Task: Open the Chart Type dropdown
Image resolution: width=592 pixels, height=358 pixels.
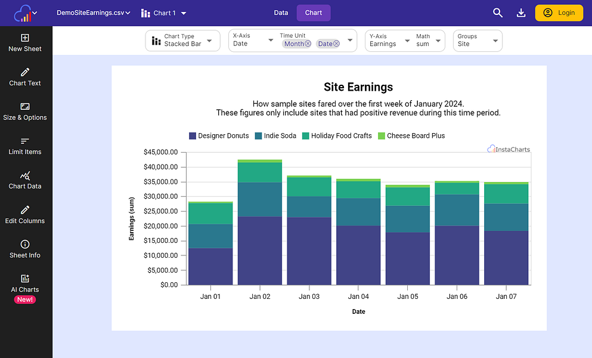Action: tap(182, 41)
